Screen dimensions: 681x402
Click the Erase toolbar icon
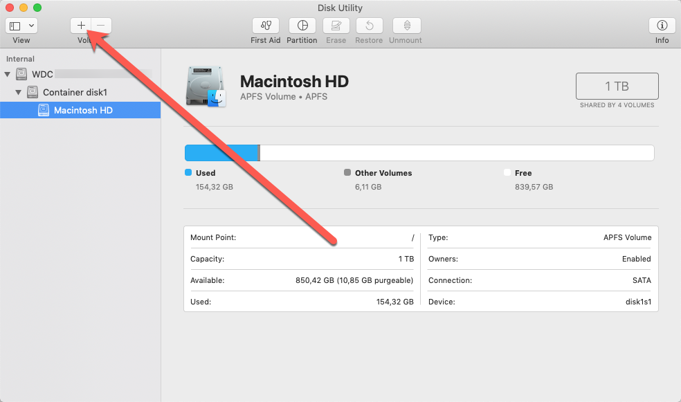tap(336, 26)
